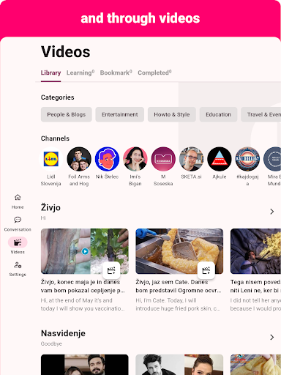Click the Nasvidenje section heading

coord(63,333)
